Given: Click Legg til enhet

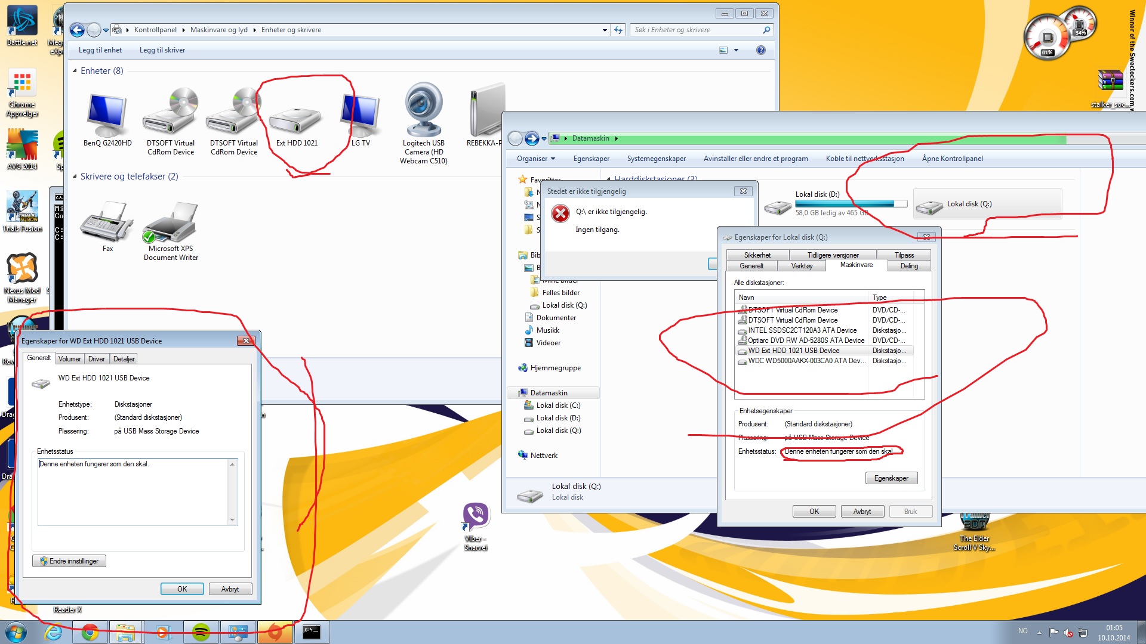Looking at the screenshot, I should pyautogui.click(x=100, y=50).
